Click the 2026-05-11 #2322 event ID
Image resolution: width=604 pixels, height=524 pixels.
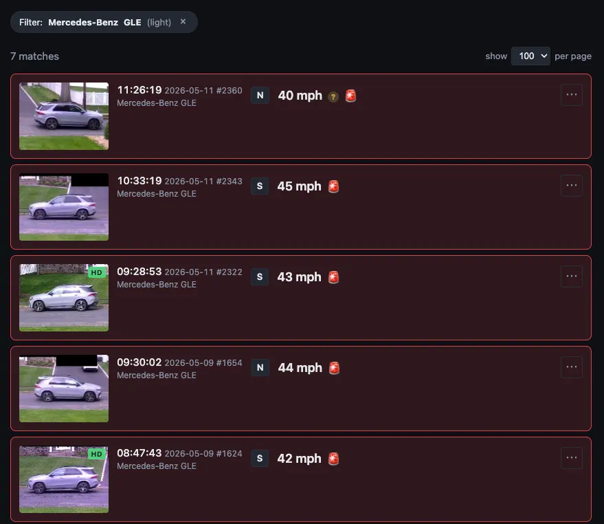pos(203,272)
